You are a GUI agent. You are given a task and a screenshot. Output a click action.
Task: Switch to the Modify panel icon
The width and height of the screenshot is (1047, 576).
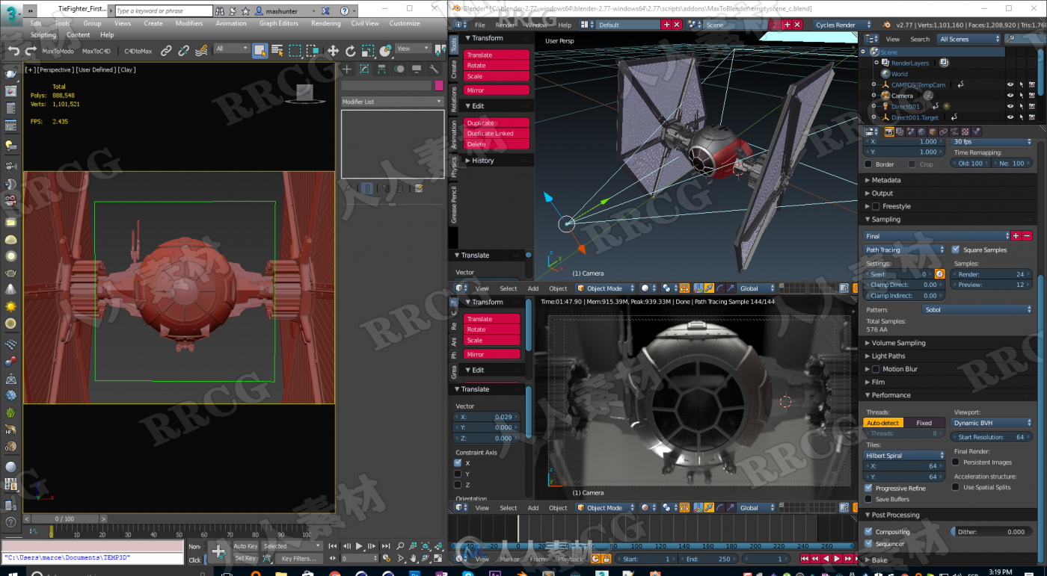point(364,69)
